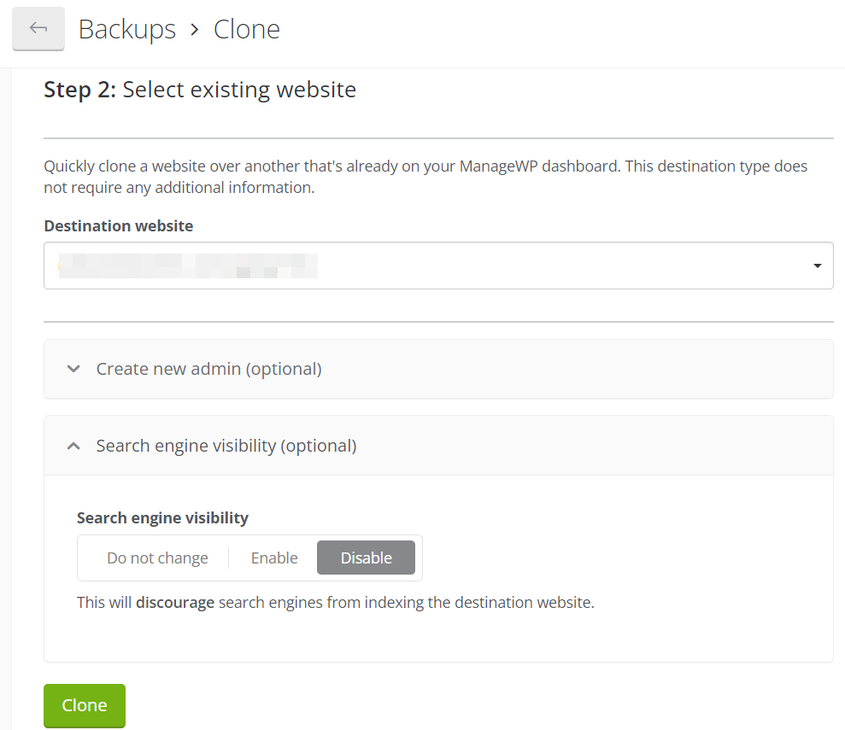Click the bold Search engine visibility label

click(x=162, y=517)
